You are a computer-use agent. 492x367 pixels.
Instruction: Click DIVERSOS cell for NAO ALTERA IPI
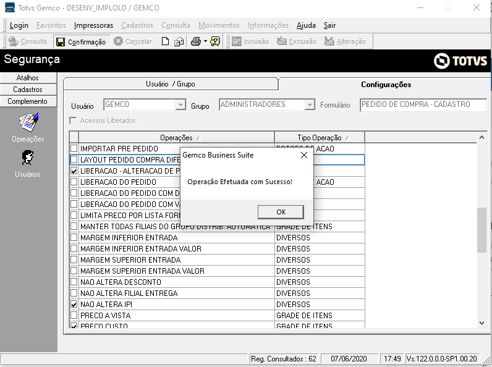pyautogui.click(x=320, y=304)
